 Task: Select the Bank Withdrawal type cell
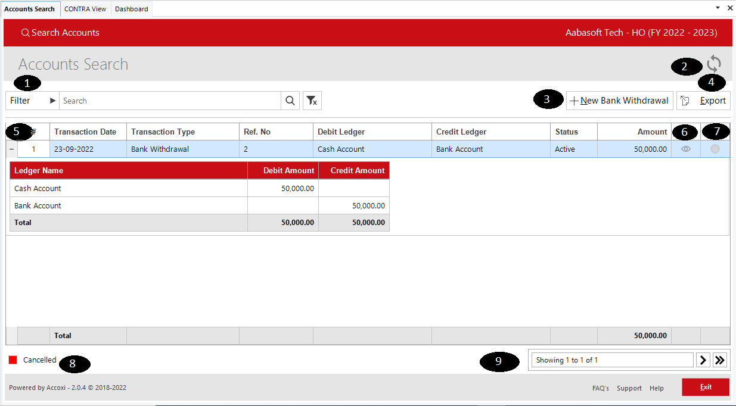[x=183, y=149]
